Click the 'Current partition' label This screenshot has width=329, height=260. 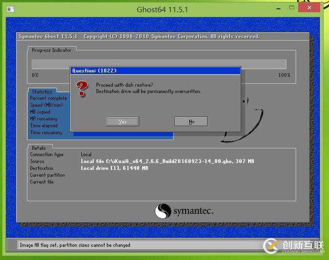click(48, 175)
